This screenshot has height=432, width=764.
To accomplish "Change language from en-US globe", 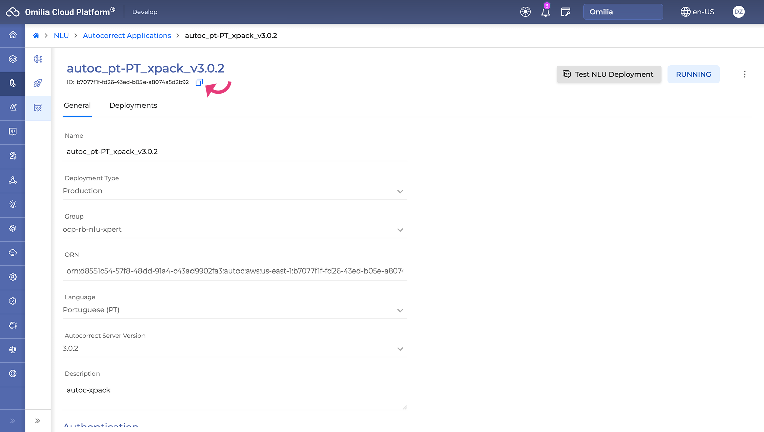I will click(x=697, y=12).
